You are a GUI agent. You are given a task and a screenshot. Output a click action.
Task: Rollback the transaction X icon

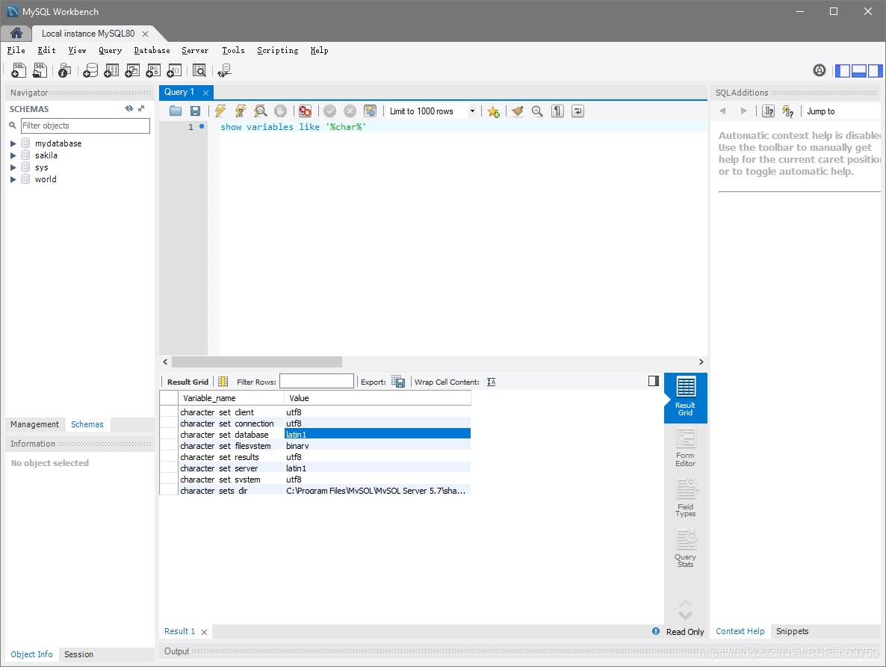(x=350, y=111)
